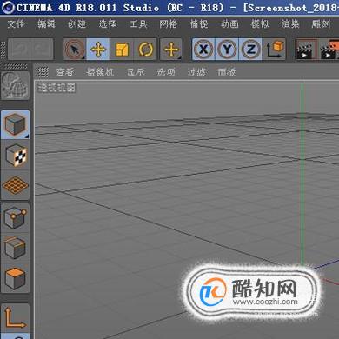The width and height of the screenshot is (339, 339).
Task: Render the view with clapperboard icon
Action: click(x=305, y=50)
